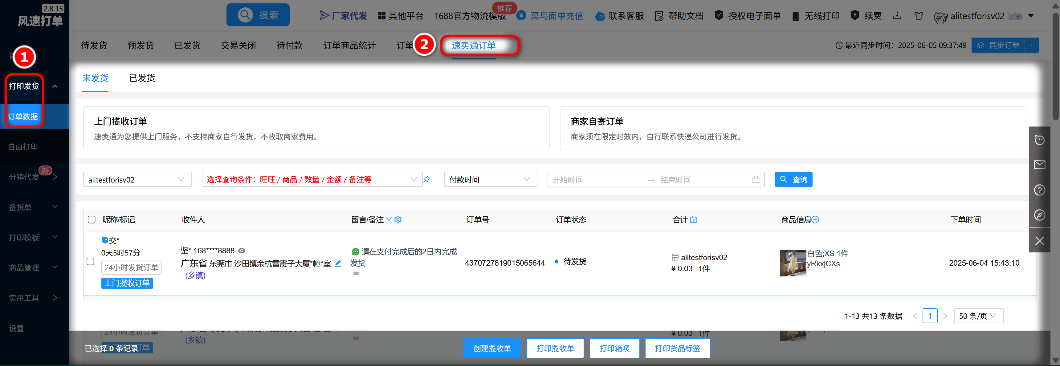Click the shirt skin icon in top bar
Image resolution: width=1060 pixels, height=366 pixels.
tap(919, 16)
